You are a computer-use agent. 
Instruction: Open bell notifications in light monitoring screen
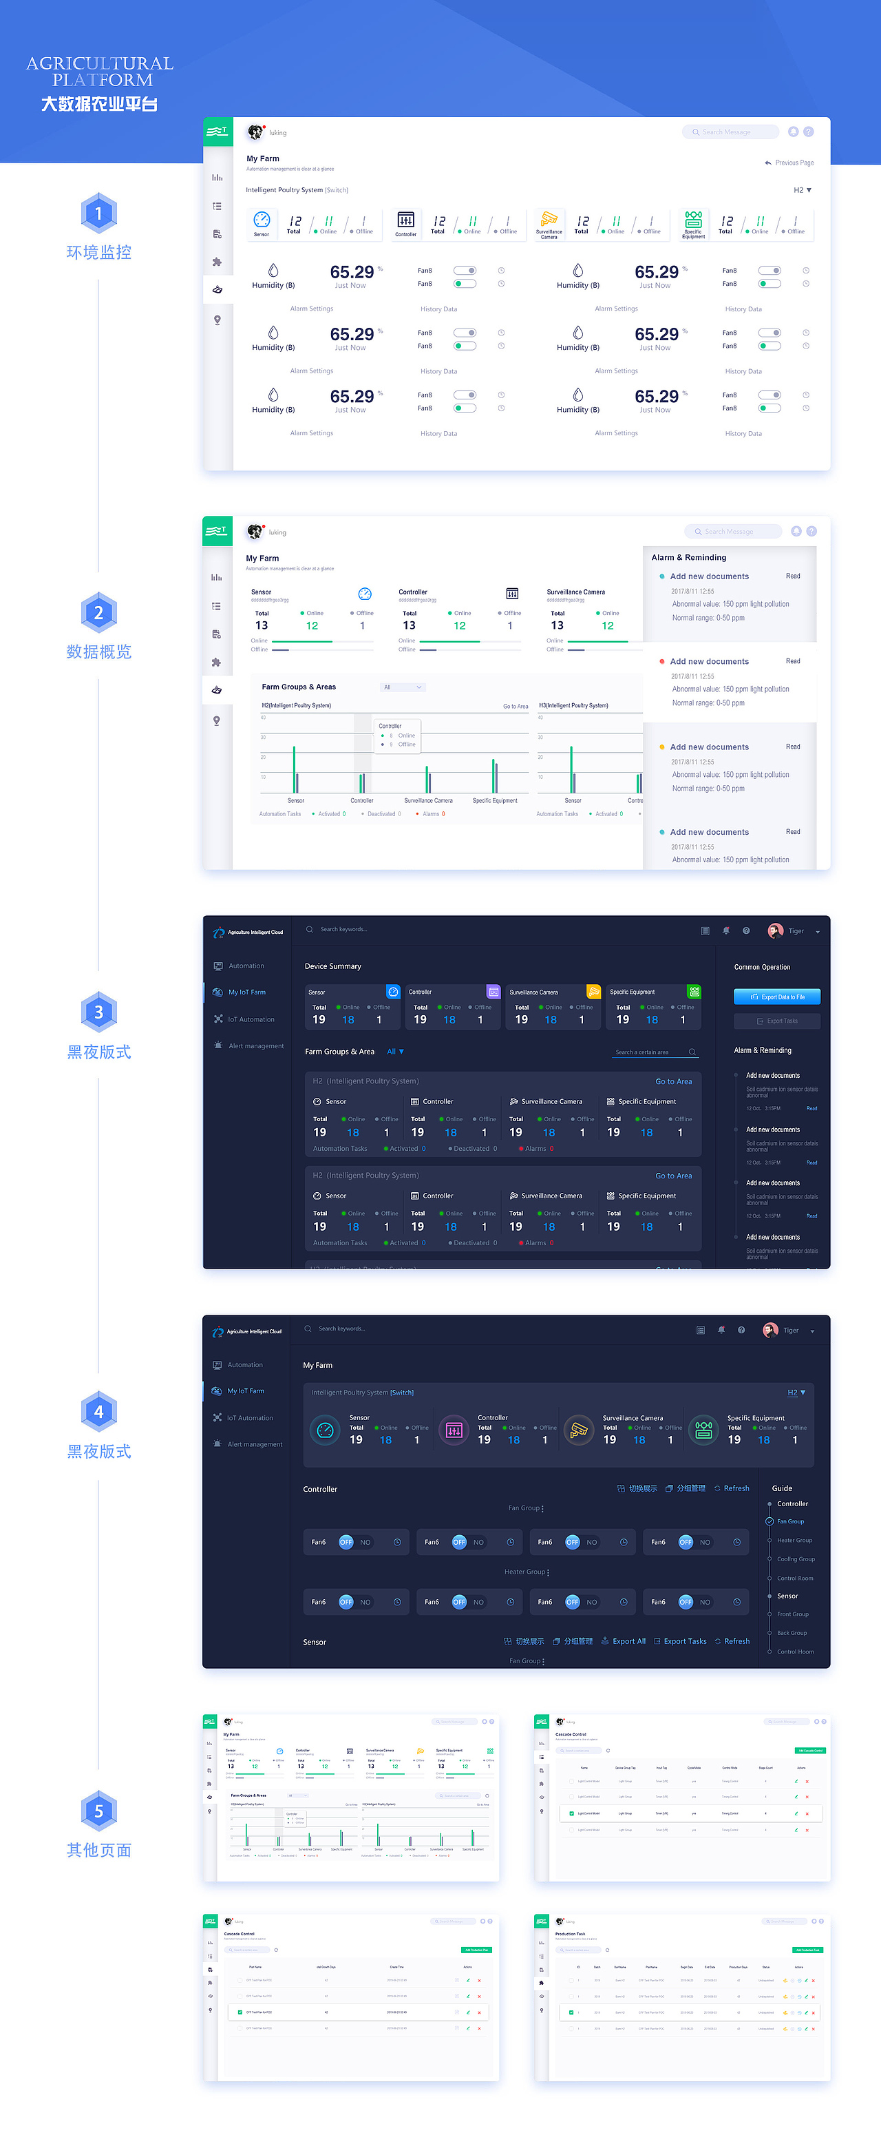point(794,132)
